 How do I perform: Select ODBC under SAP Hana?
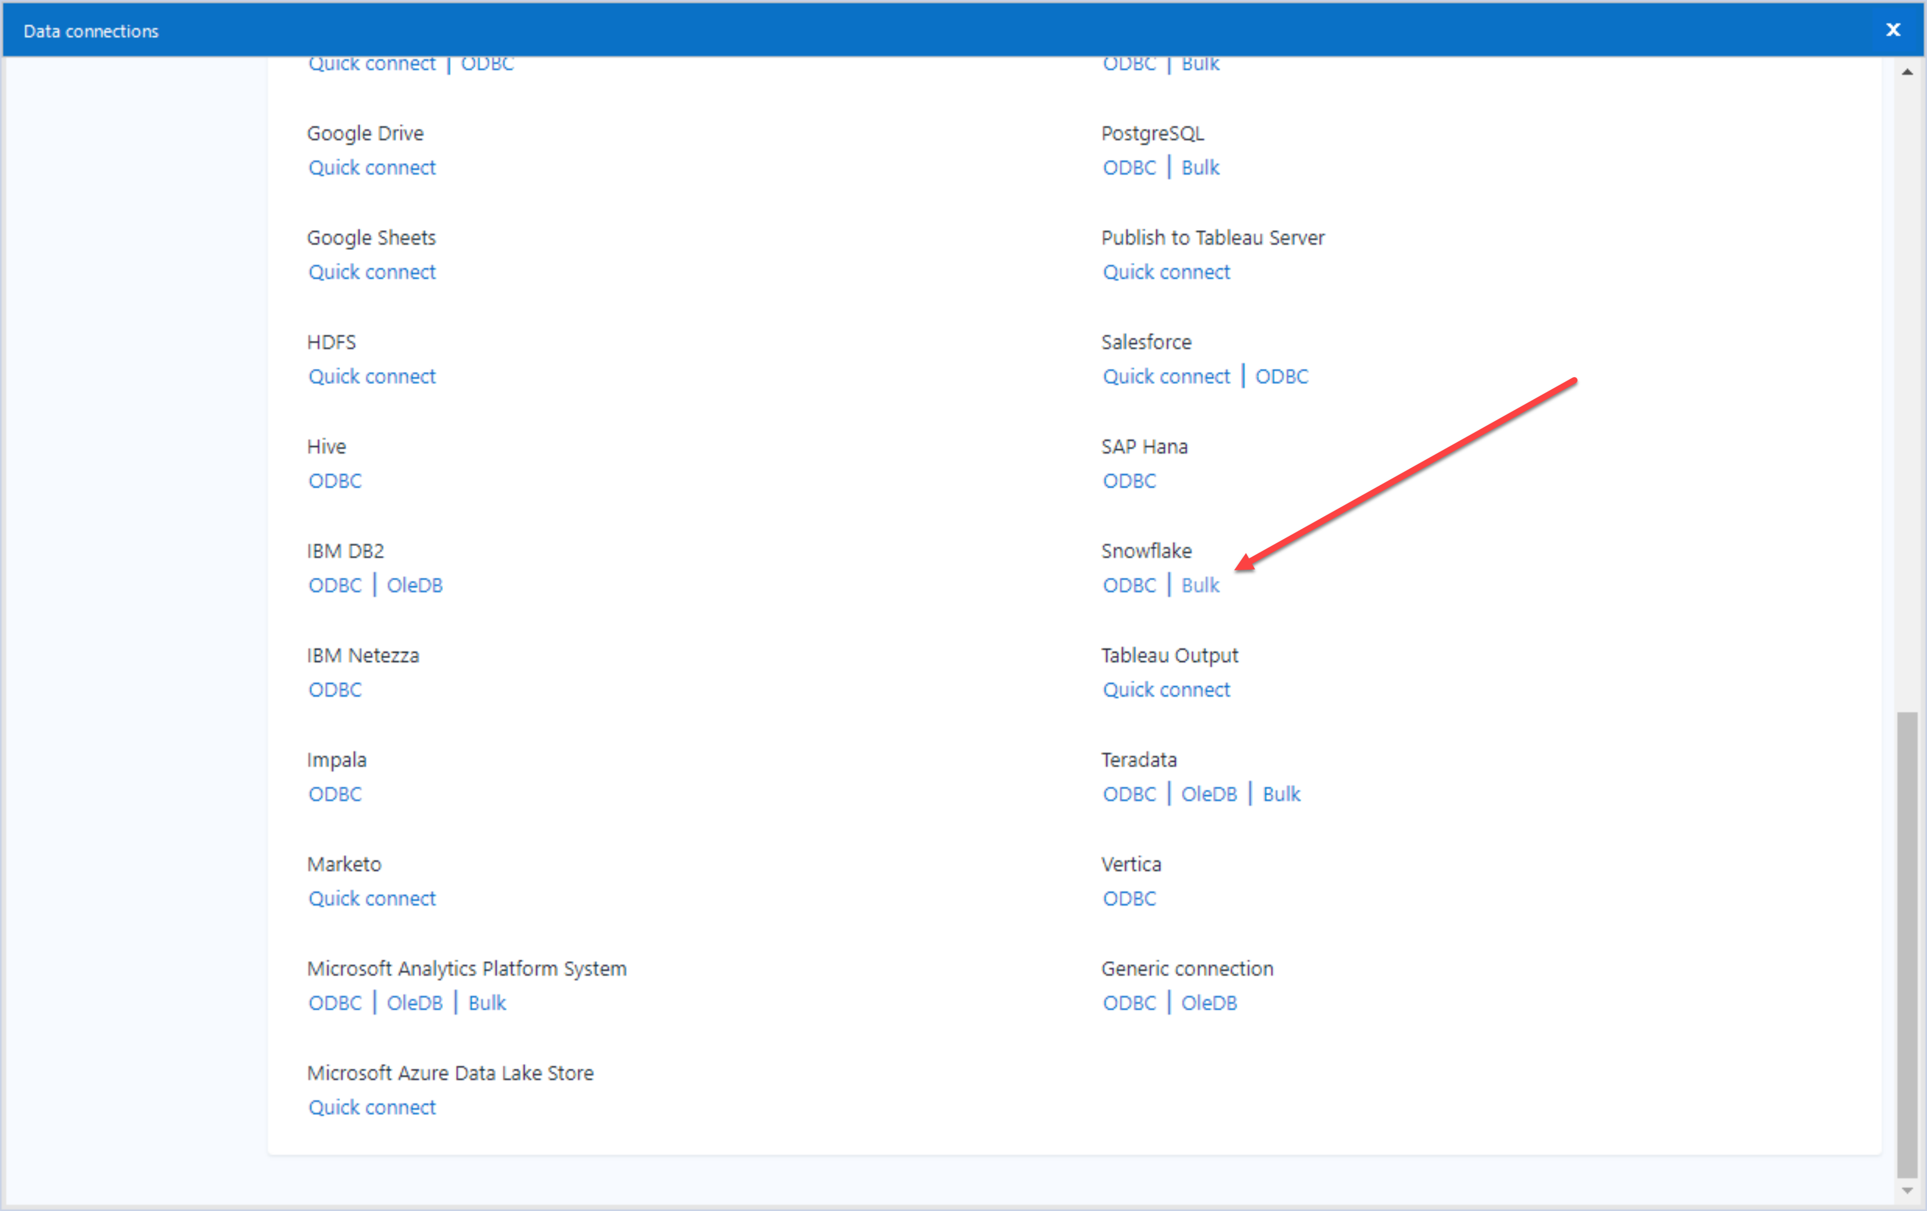(1128, 481)
